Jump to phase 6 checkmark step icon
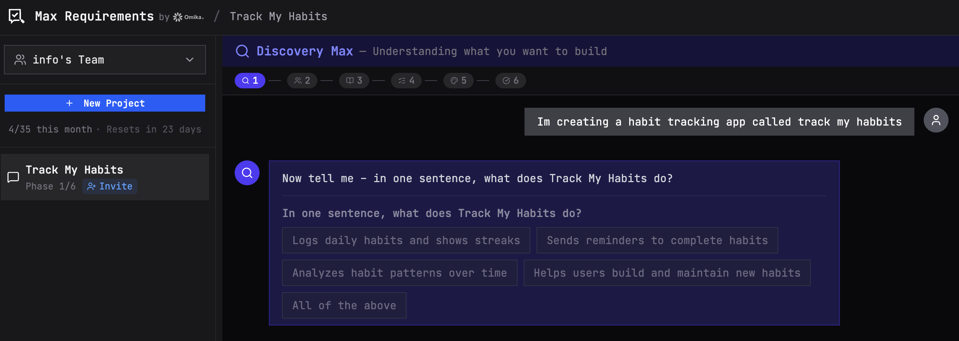The width and height of the screenshot is (959, 341). (x=510, y=80)
